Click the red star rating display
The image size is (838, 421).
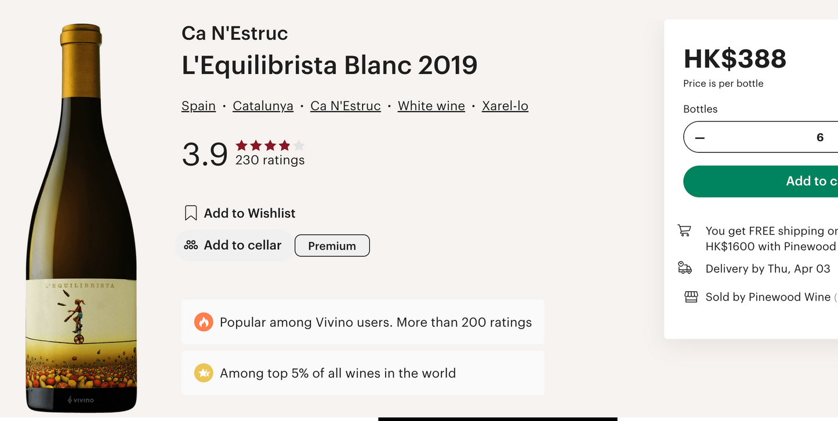coord(270,145)
